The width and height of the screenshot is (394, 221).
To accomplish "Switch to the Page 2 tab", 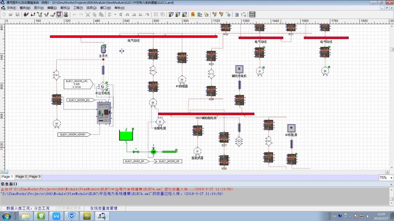I will click(21, 177).
